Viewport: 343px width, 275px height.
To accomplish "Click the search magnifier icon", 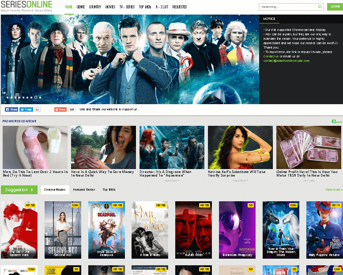I will [320, 7].
